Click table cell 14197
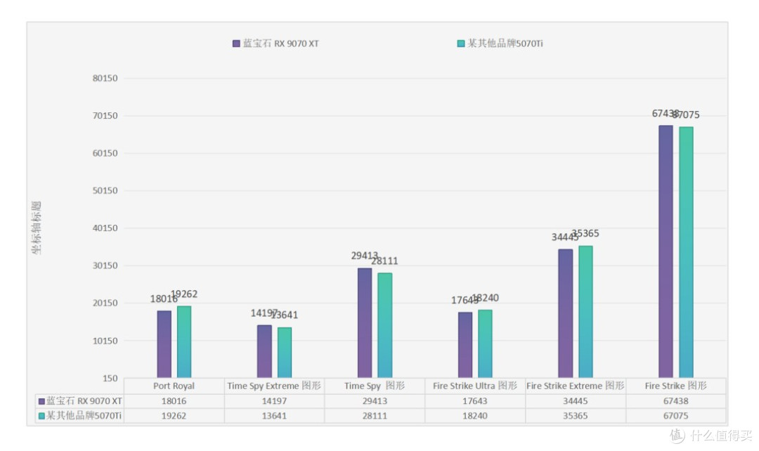 pos(274,401)
